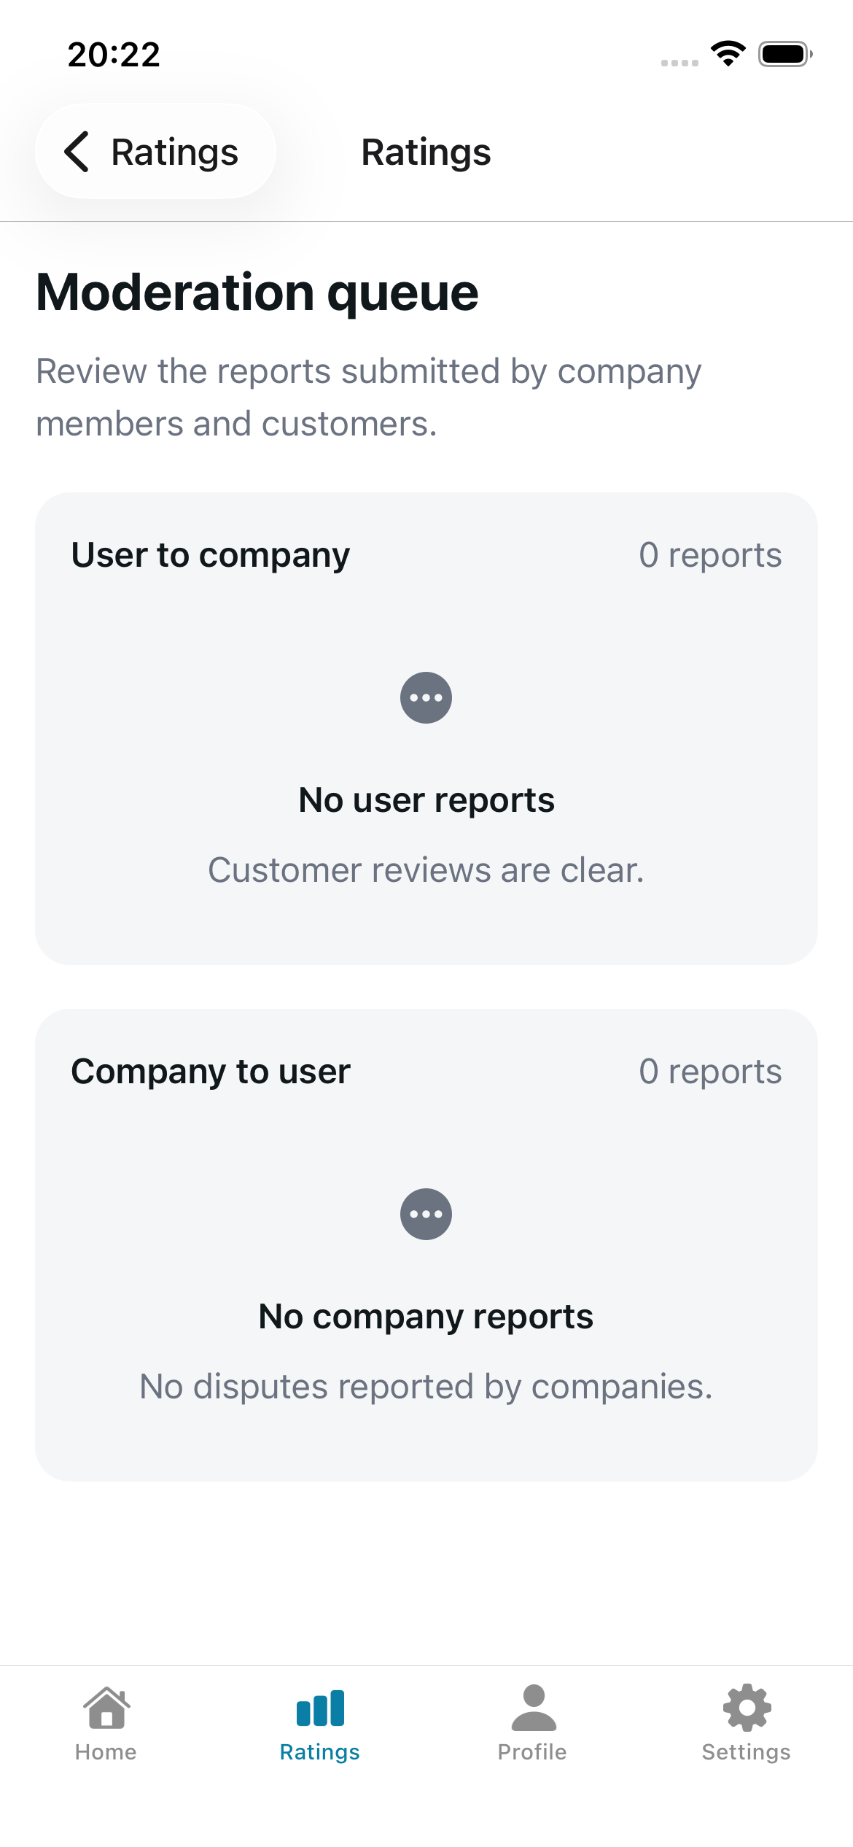Screen dimensions: 853x1847
Task: Tap the Wi-Fi status icon
Action: [x=728, y=54]
